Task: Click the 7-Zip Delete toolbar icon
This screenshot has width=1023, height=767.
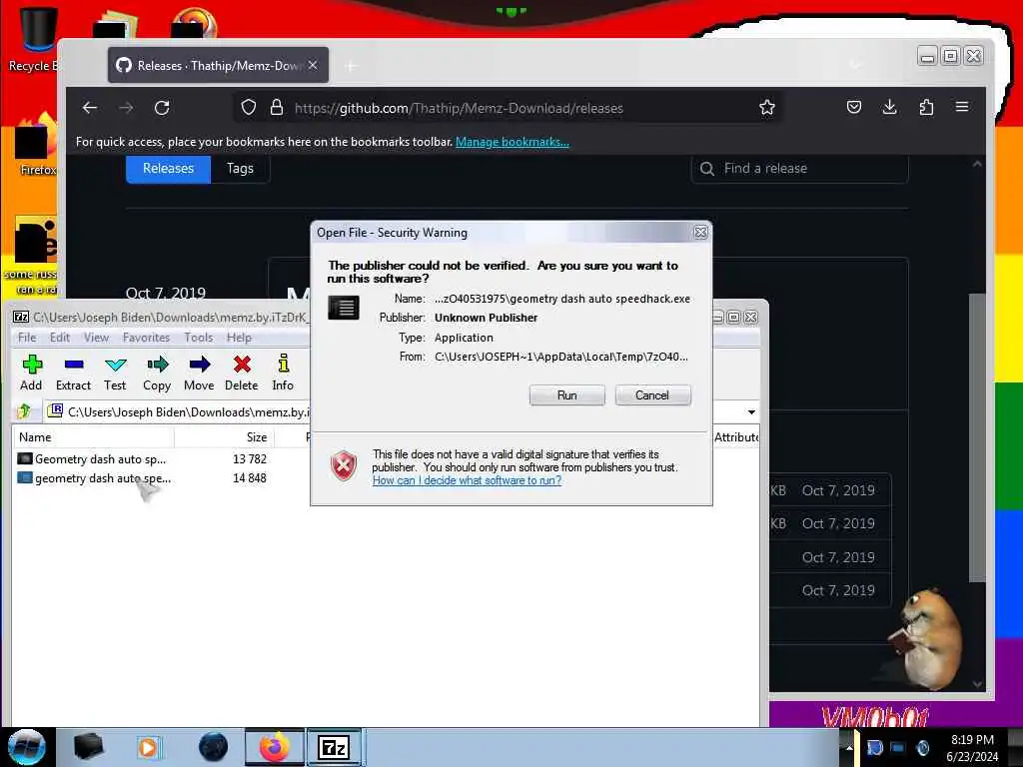Action: click(242, 373)
